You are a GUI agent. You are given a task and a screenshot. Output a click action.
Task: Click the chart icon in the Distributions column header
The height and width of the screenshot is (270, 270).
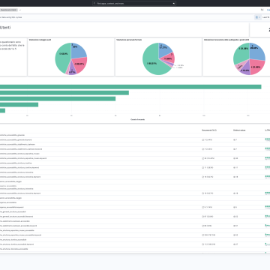click(x=265, y=130)
